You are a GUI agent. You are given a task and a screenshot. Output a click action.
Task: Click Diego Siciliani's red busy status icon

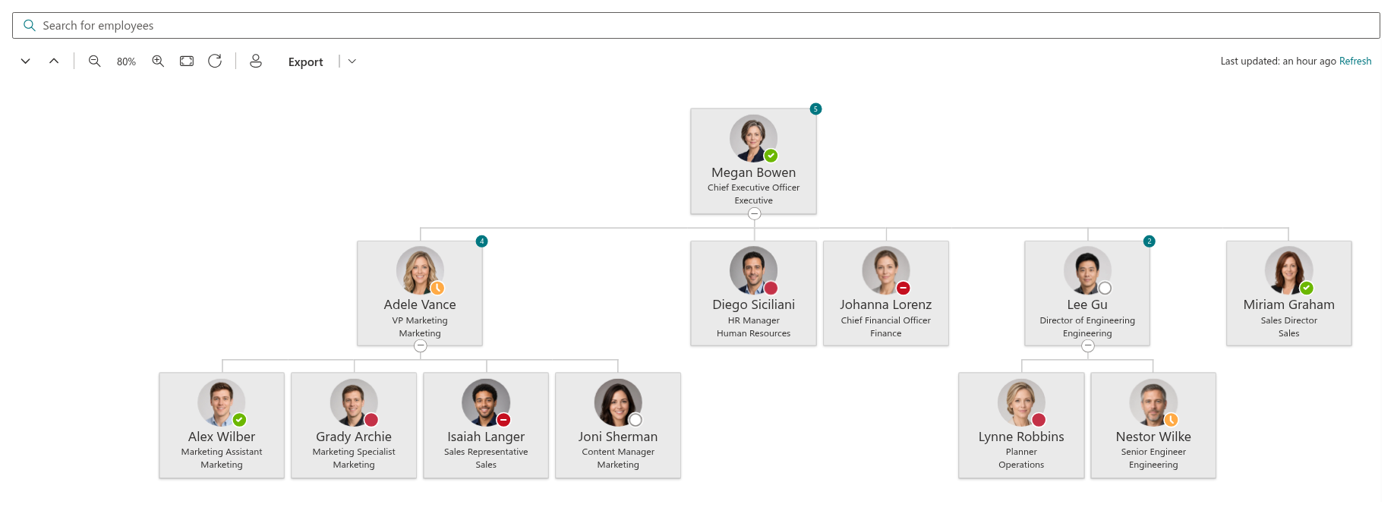coord(771,288)
